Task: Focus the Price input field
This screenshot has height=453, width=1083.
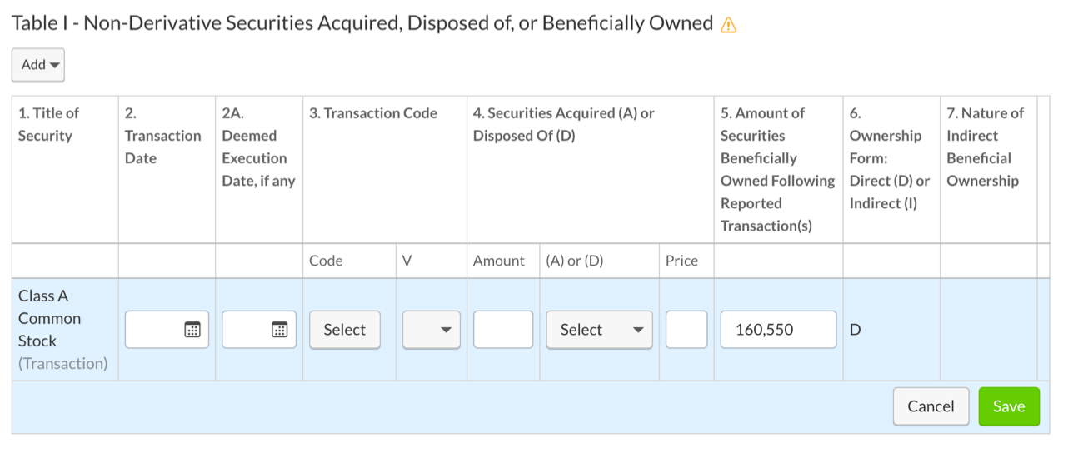Action: point(686,330)
